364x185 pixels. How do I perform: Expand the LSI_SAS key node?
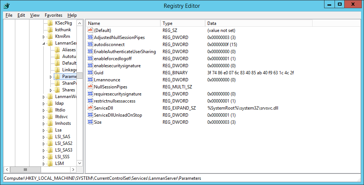44,137
